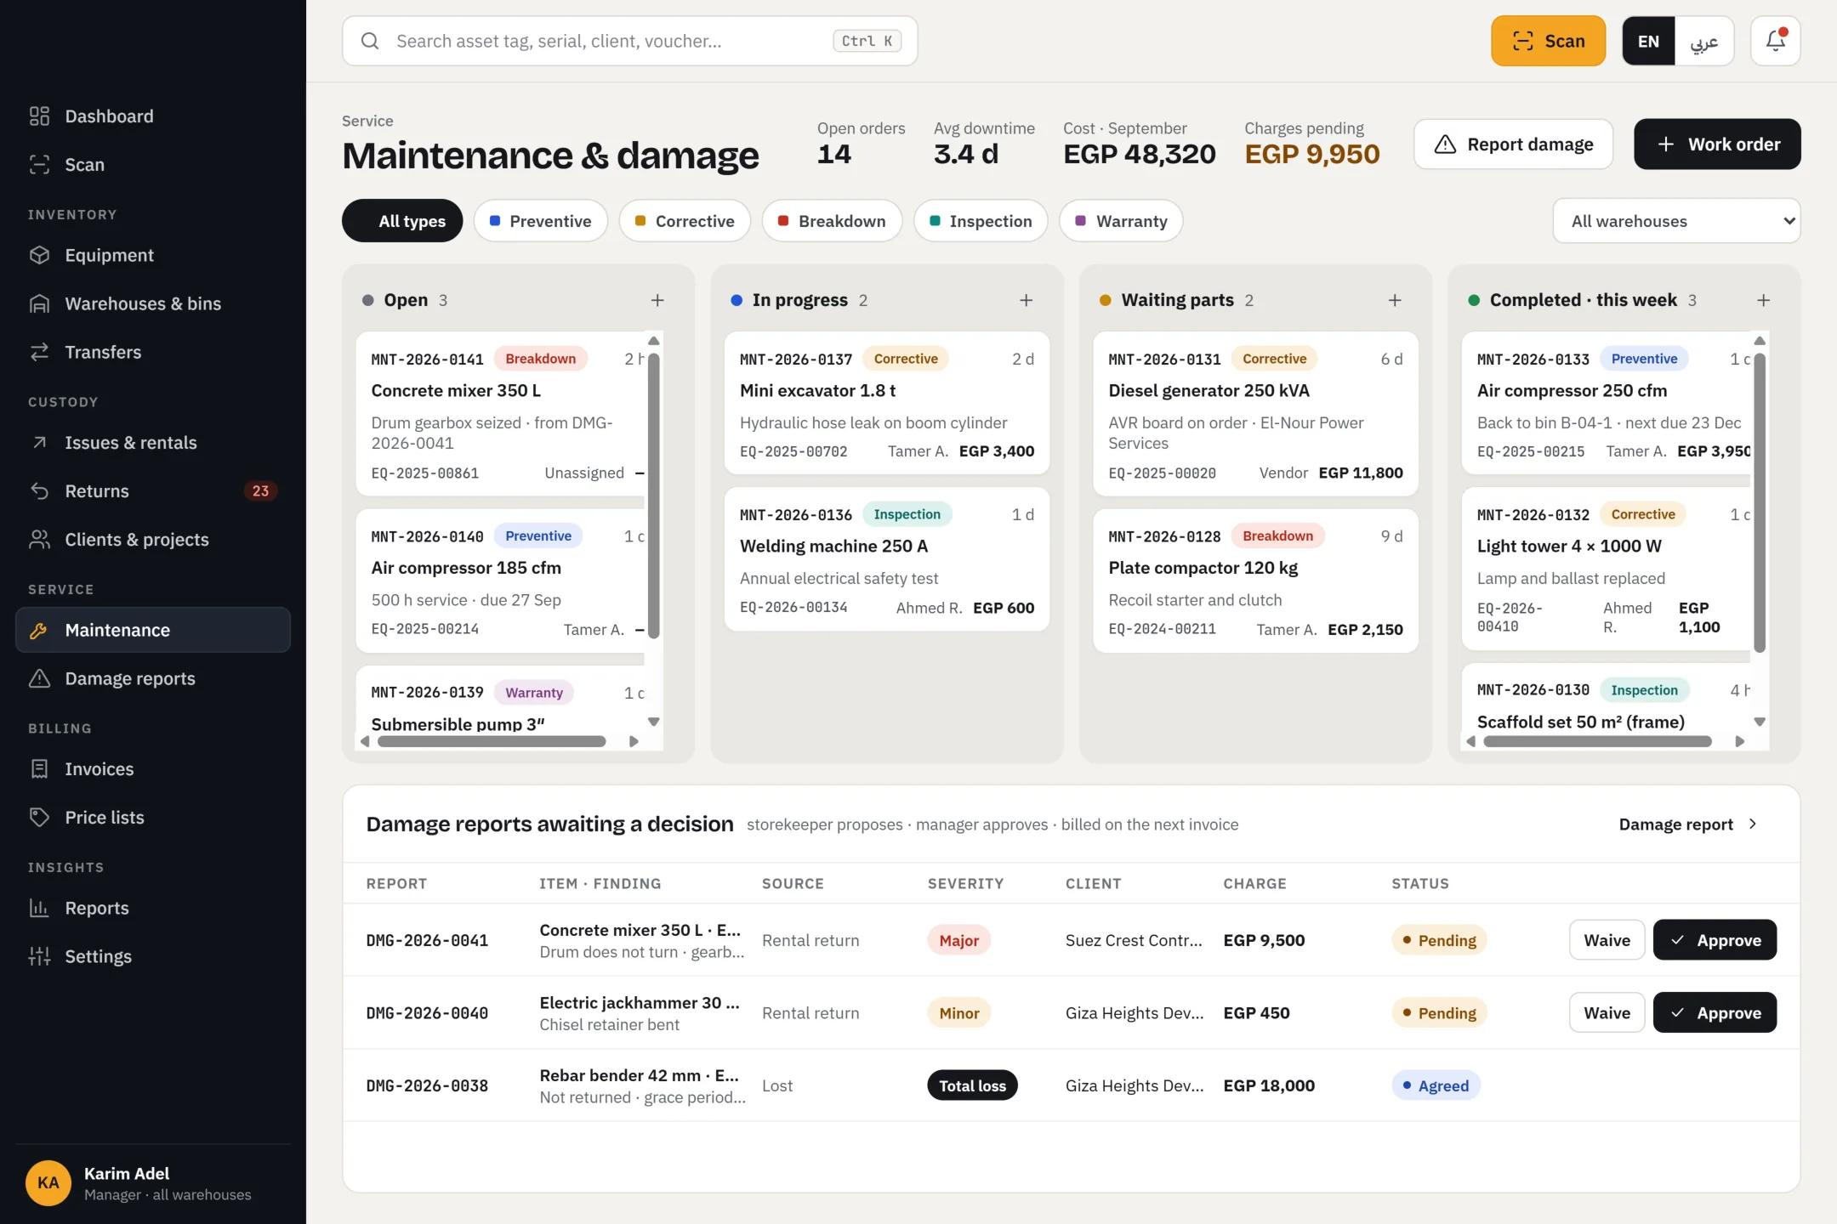Open work order MNT-2026-0137 card
Viewport: 1837px width, 1224px height.
(887, 403)
